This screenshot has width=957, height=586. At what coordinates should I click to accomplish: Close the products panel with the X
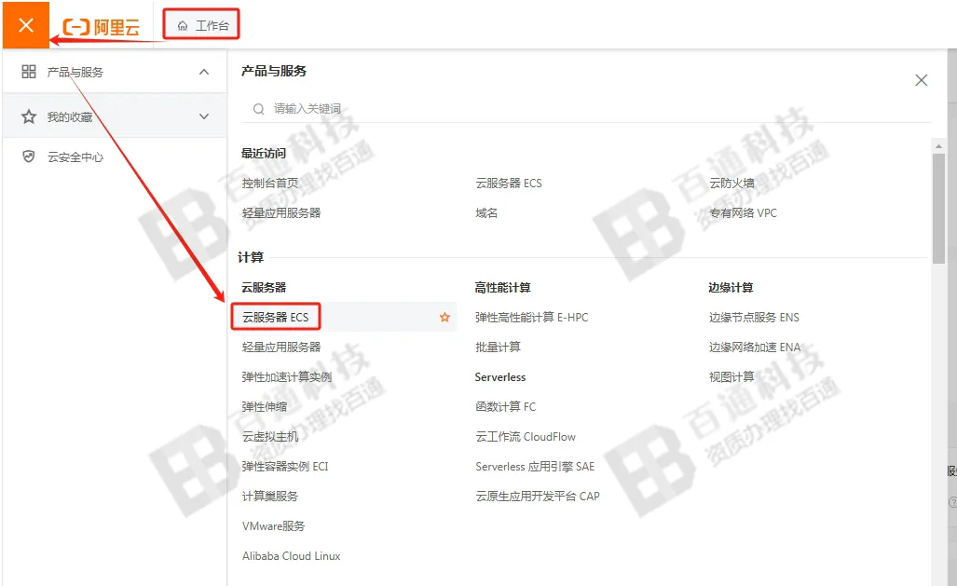pos(921,80)
